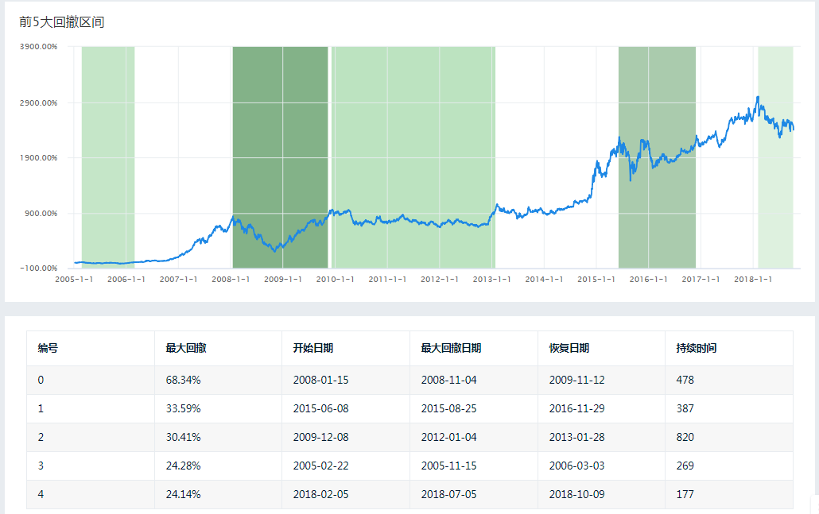Click the 2016-1-1 x-axis label

[648, 279]
